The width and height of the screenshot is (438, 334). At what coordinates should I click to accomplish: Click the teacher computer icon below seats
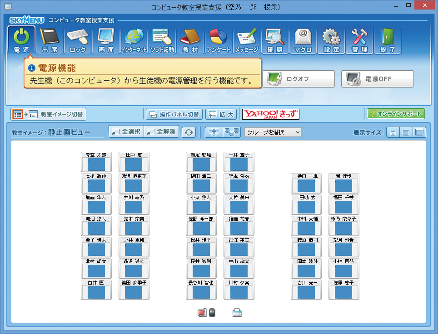[202, 313]
